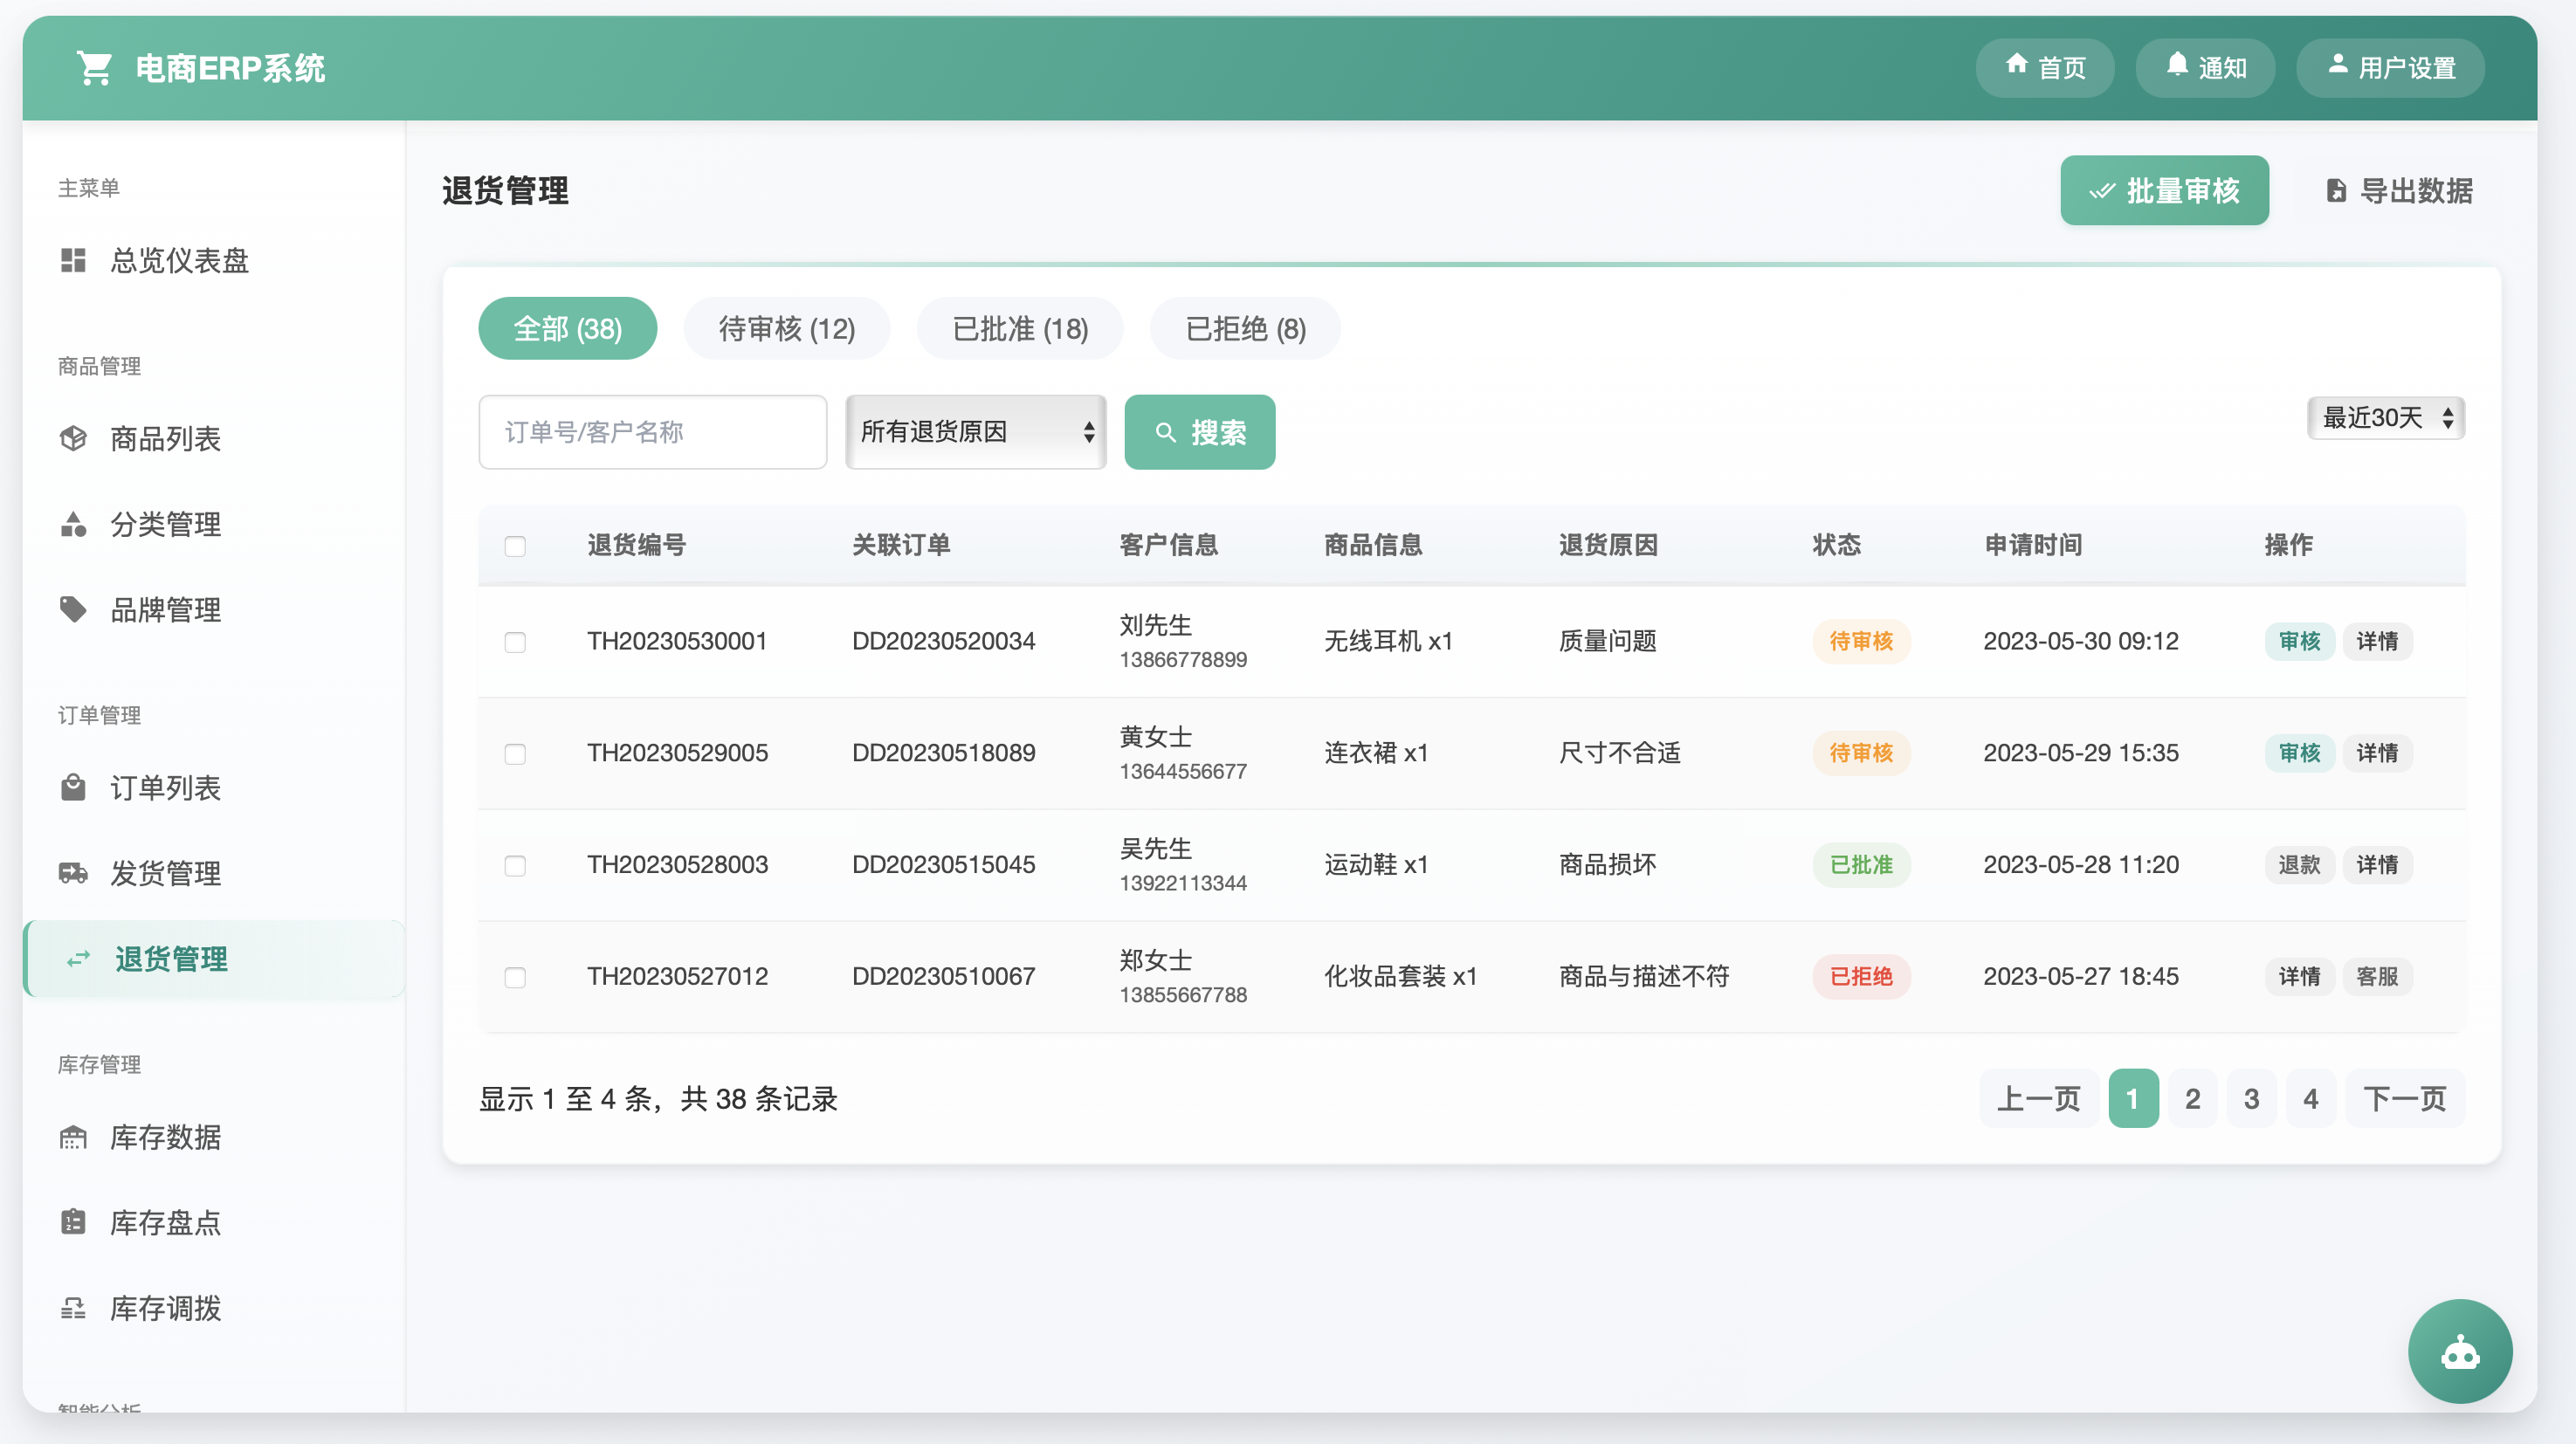
Task: Click the shopping cart logo icon
Action: (x=93, y=67)
